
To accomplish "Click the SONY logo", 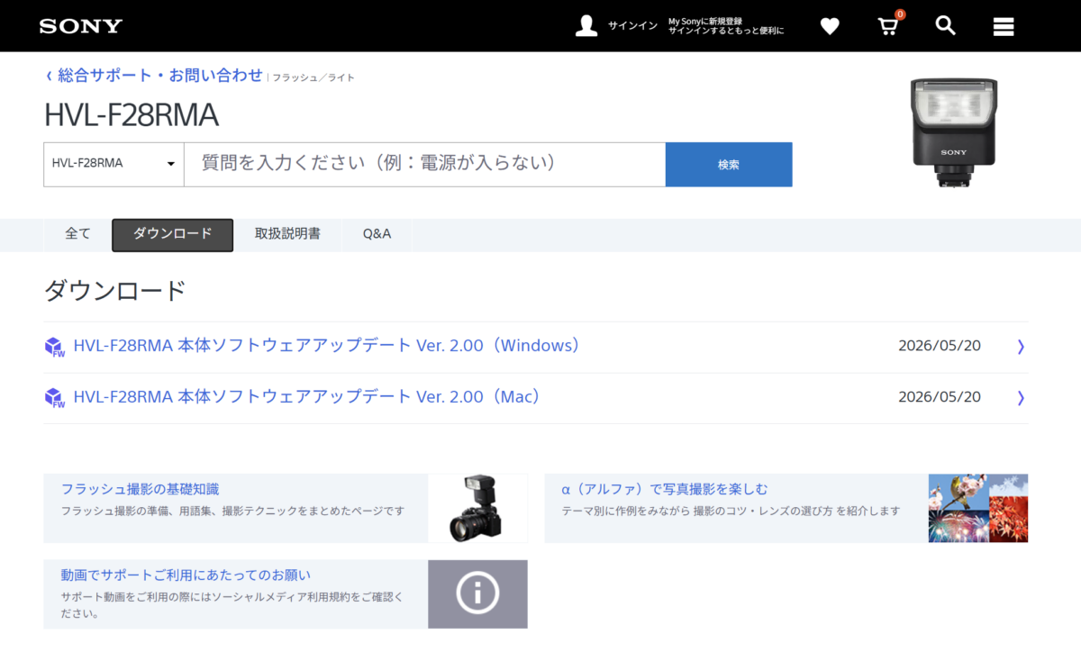I will click(80, 26).
